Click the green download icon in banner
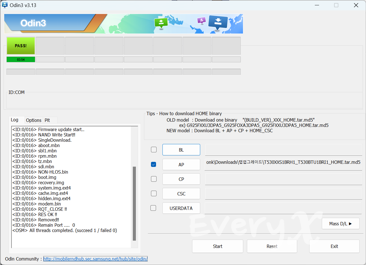 pos(161,23)
